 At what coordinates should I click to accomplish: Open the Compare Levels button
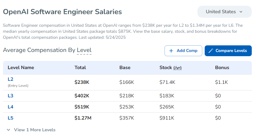tap(228, 51)
